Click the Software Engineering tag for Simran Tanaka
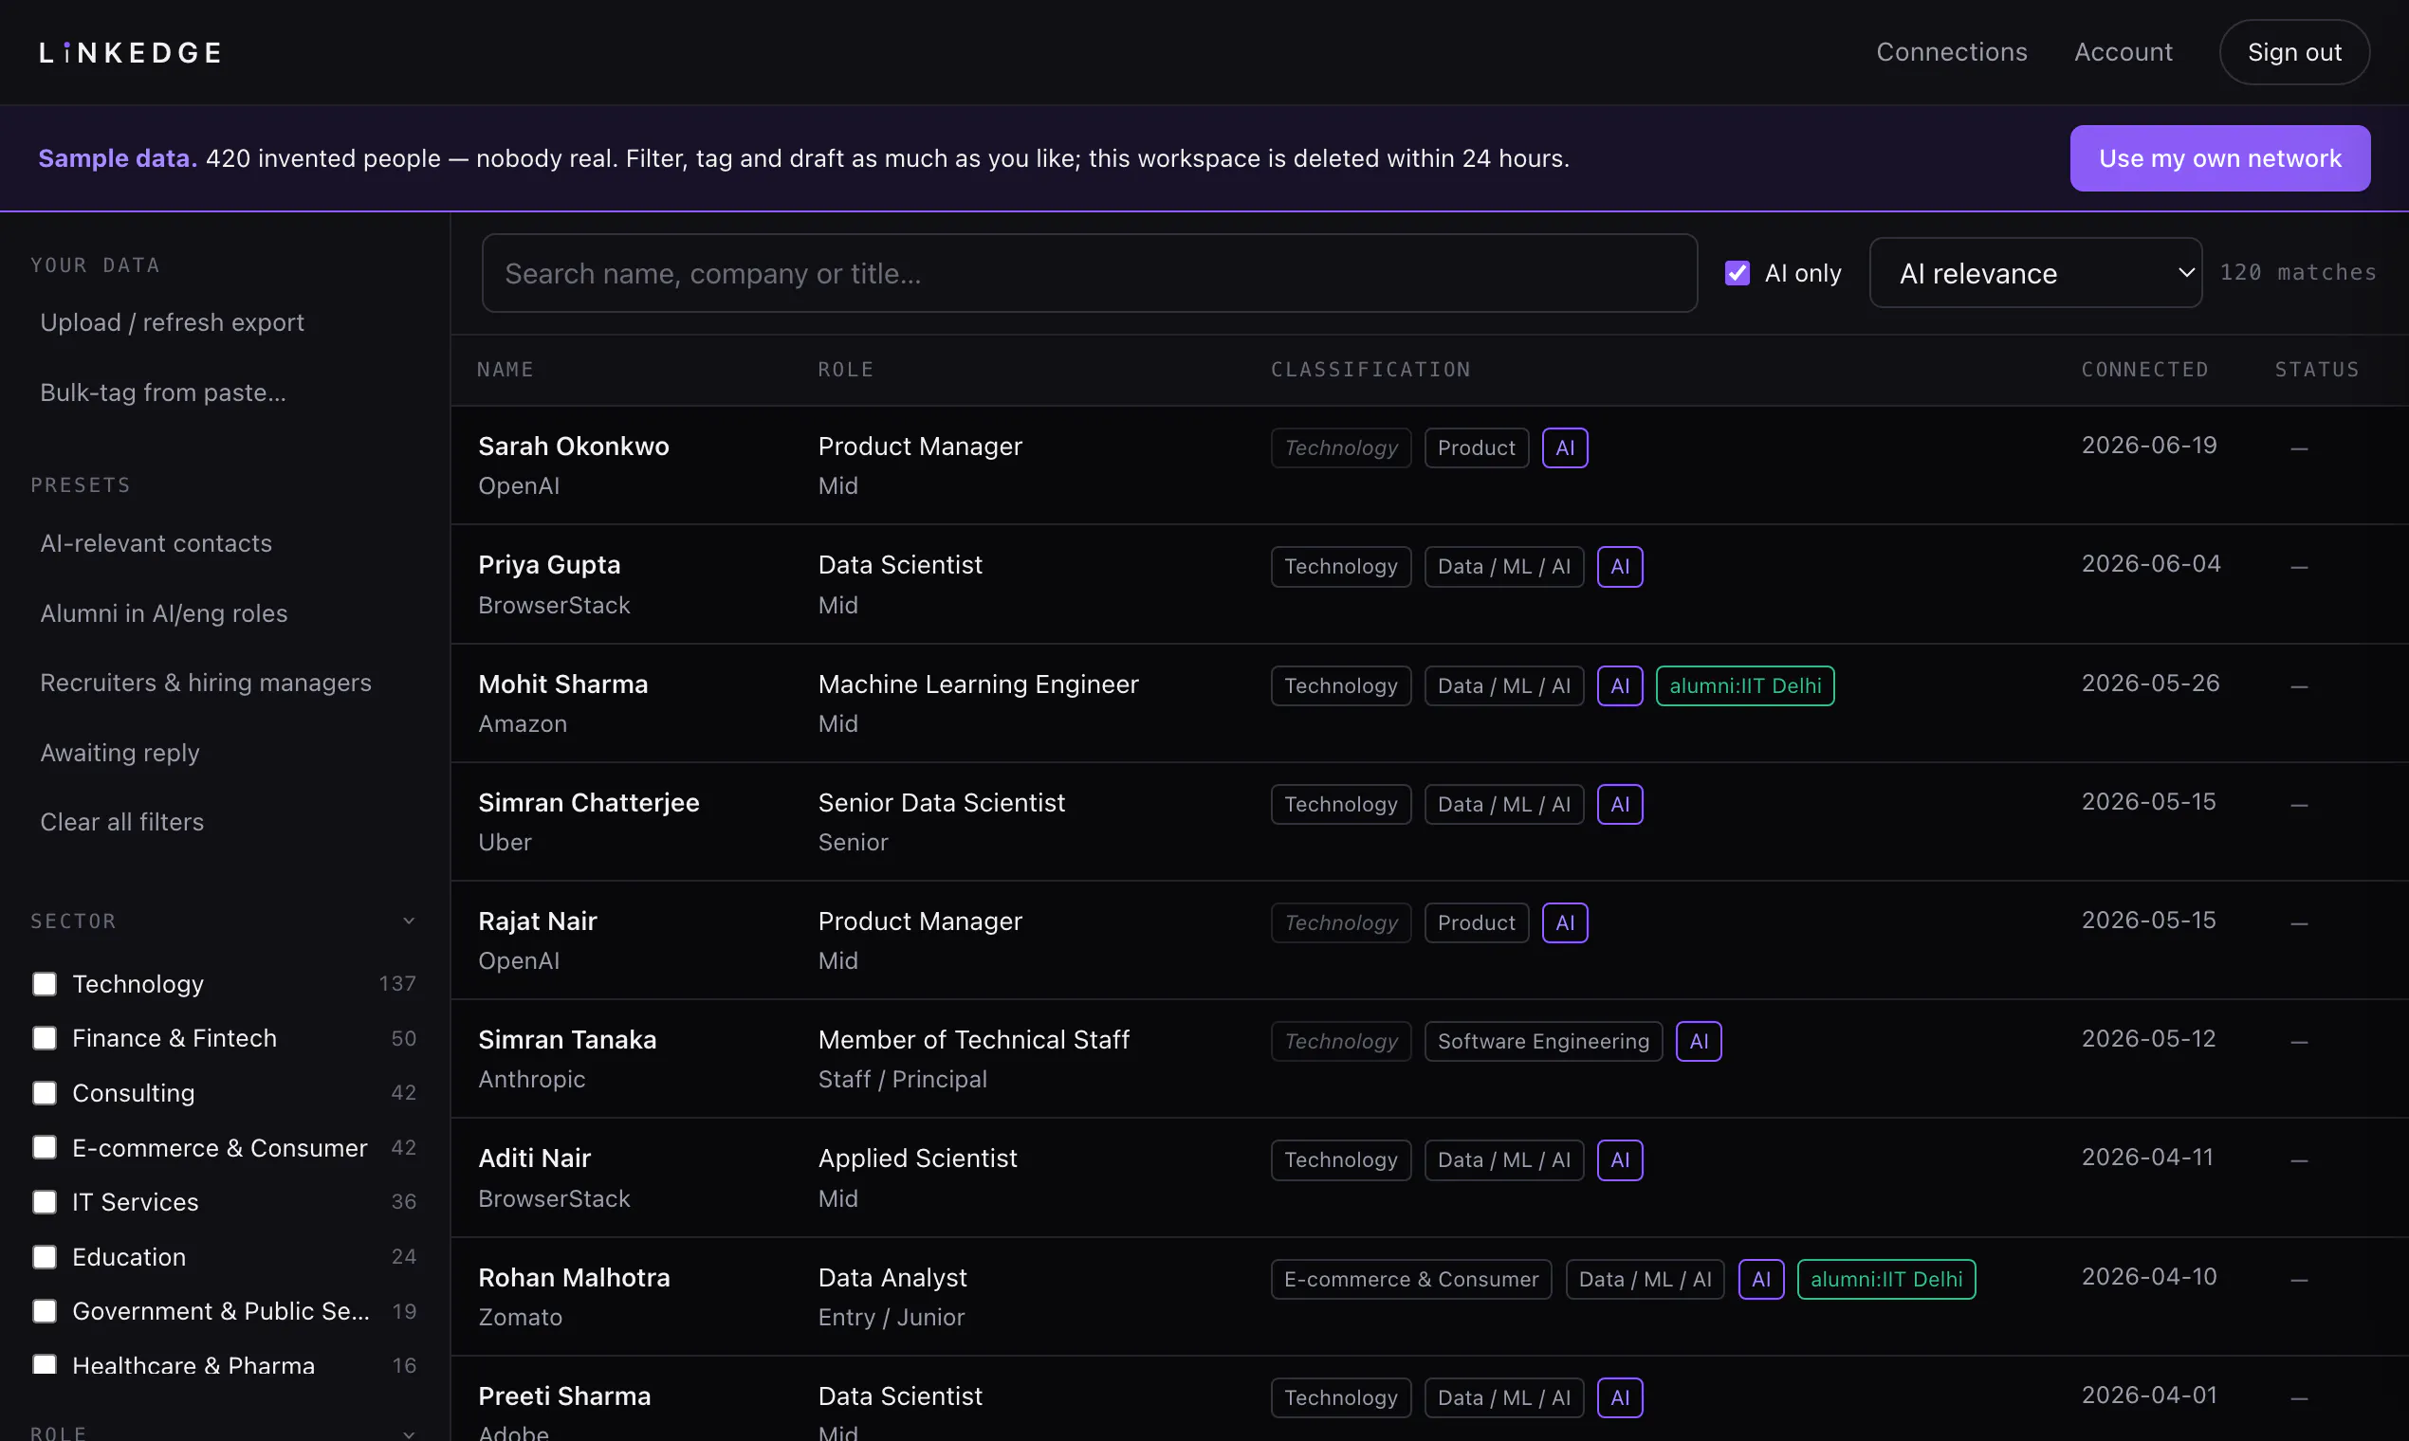 [x=1543, y=1041]
